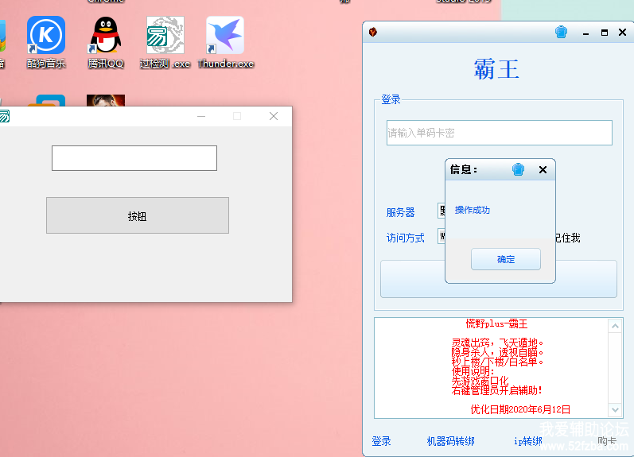The height and width of the screenshot is (457, 634).
Task: Click the 优化日期2020年6月12日 text
Action: click(x=520, y=409)
